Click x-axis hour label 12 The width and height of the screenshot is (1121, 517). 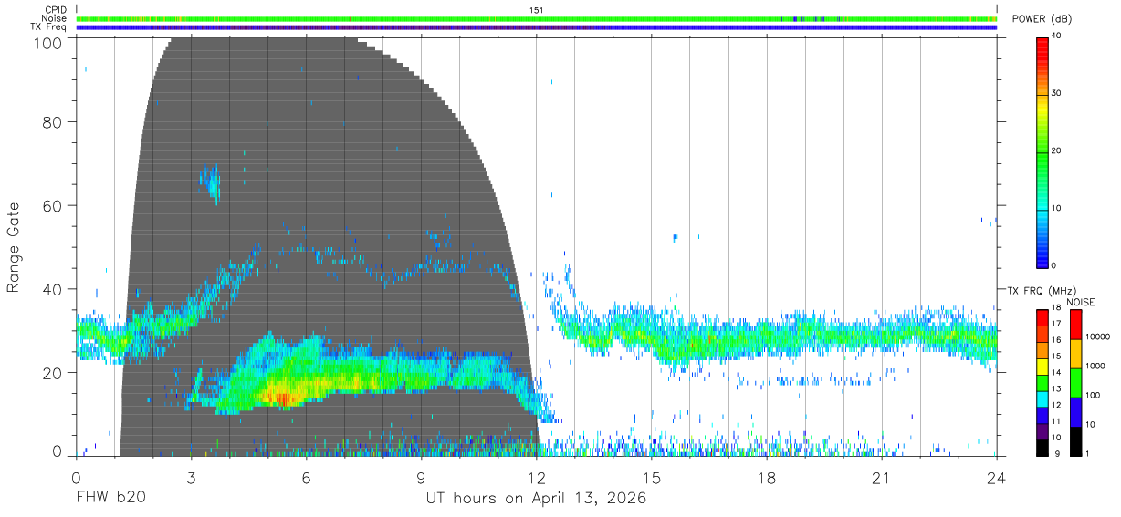tap(536, 478)
